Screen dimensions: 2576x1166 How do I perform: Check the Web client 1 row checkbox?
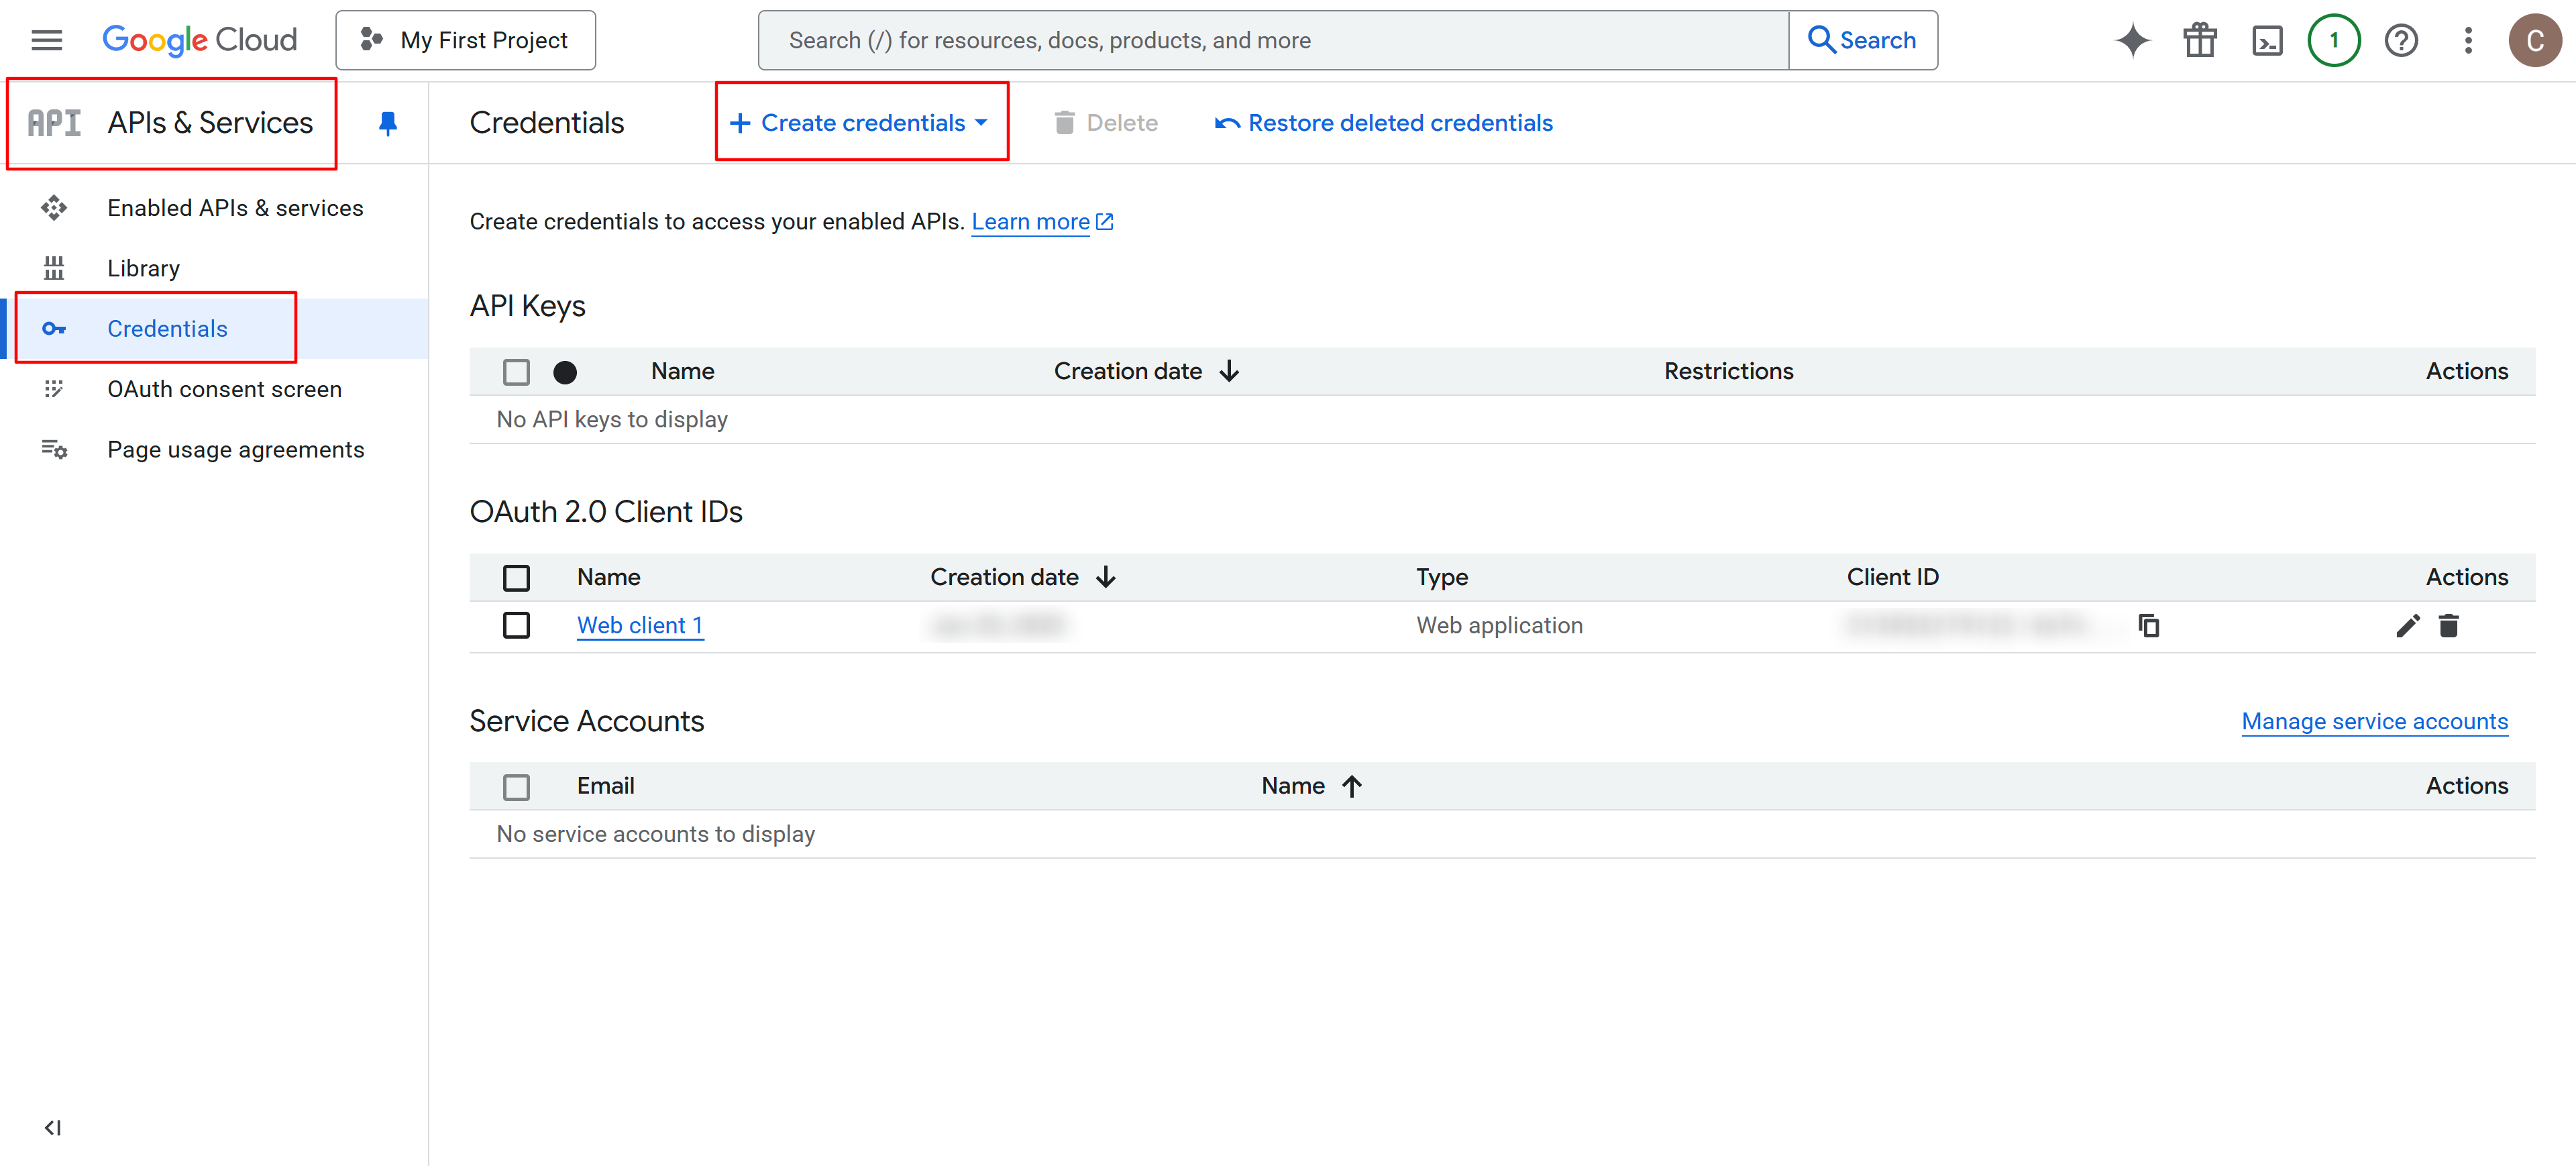(x=516, y=625)
